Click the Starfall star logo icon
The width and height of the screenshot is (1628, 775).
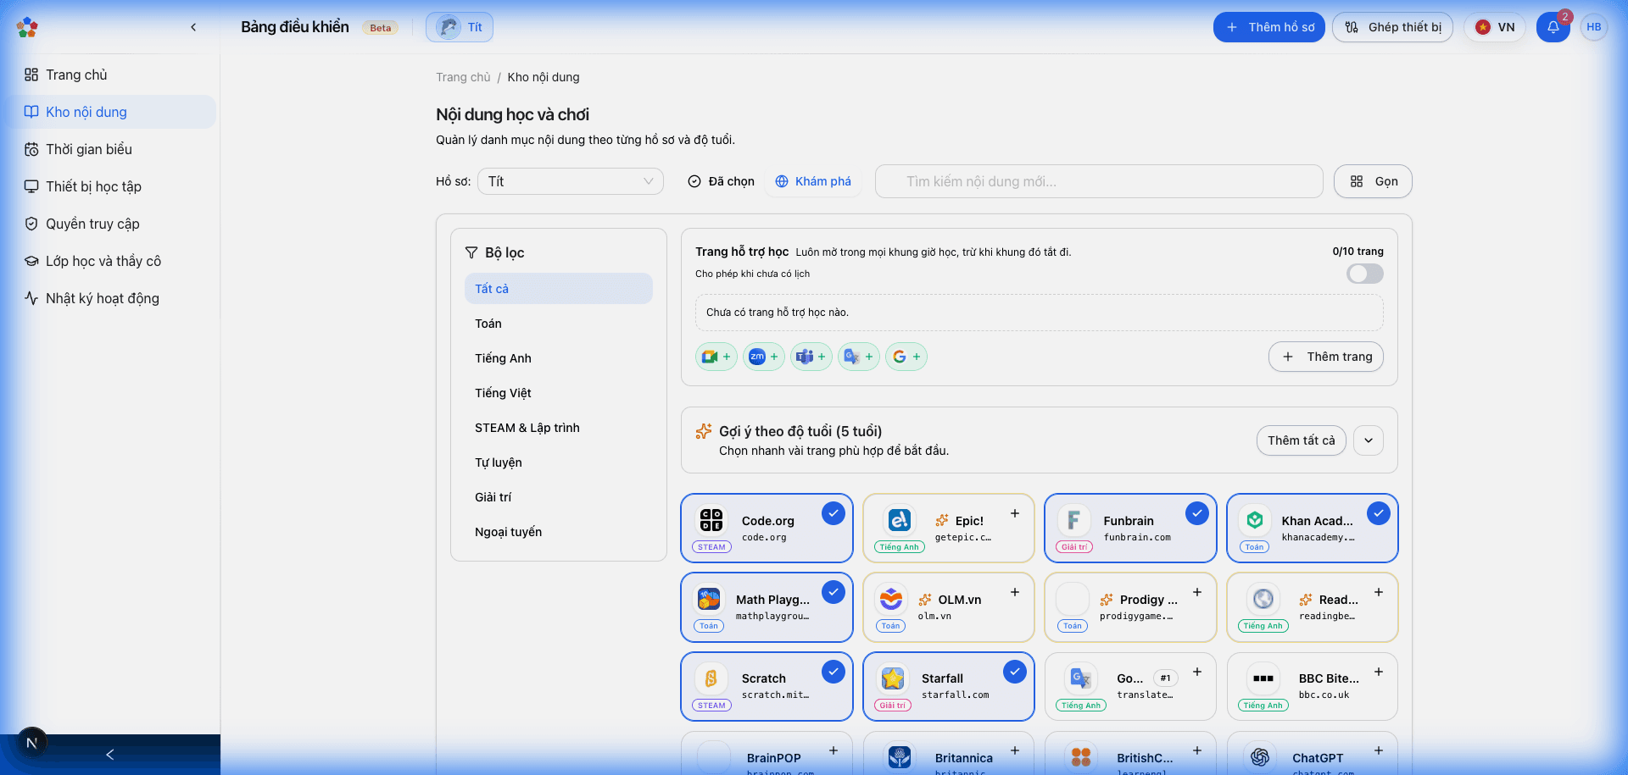point(893,678)
